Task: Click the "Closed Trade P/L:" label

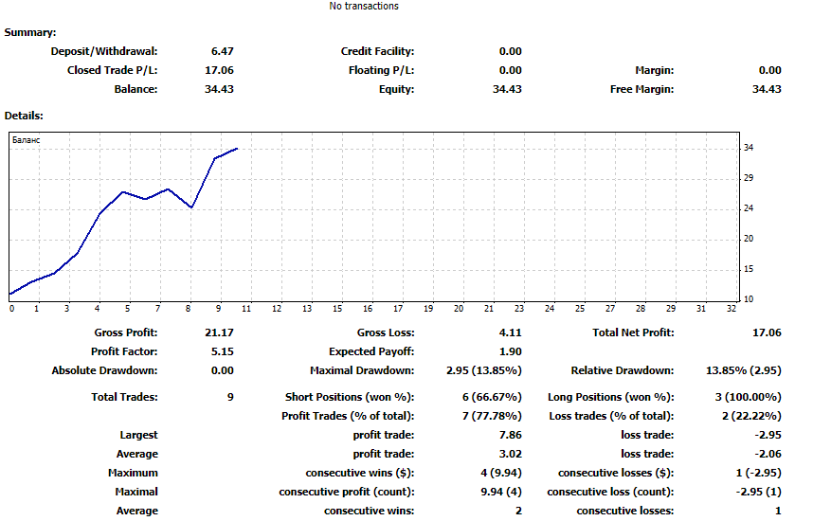Action: [x=112, y=70]
